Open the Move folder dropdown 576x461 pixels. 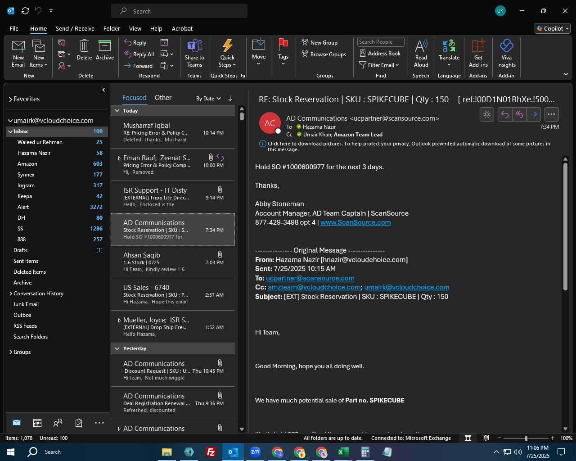click(259, 53)
